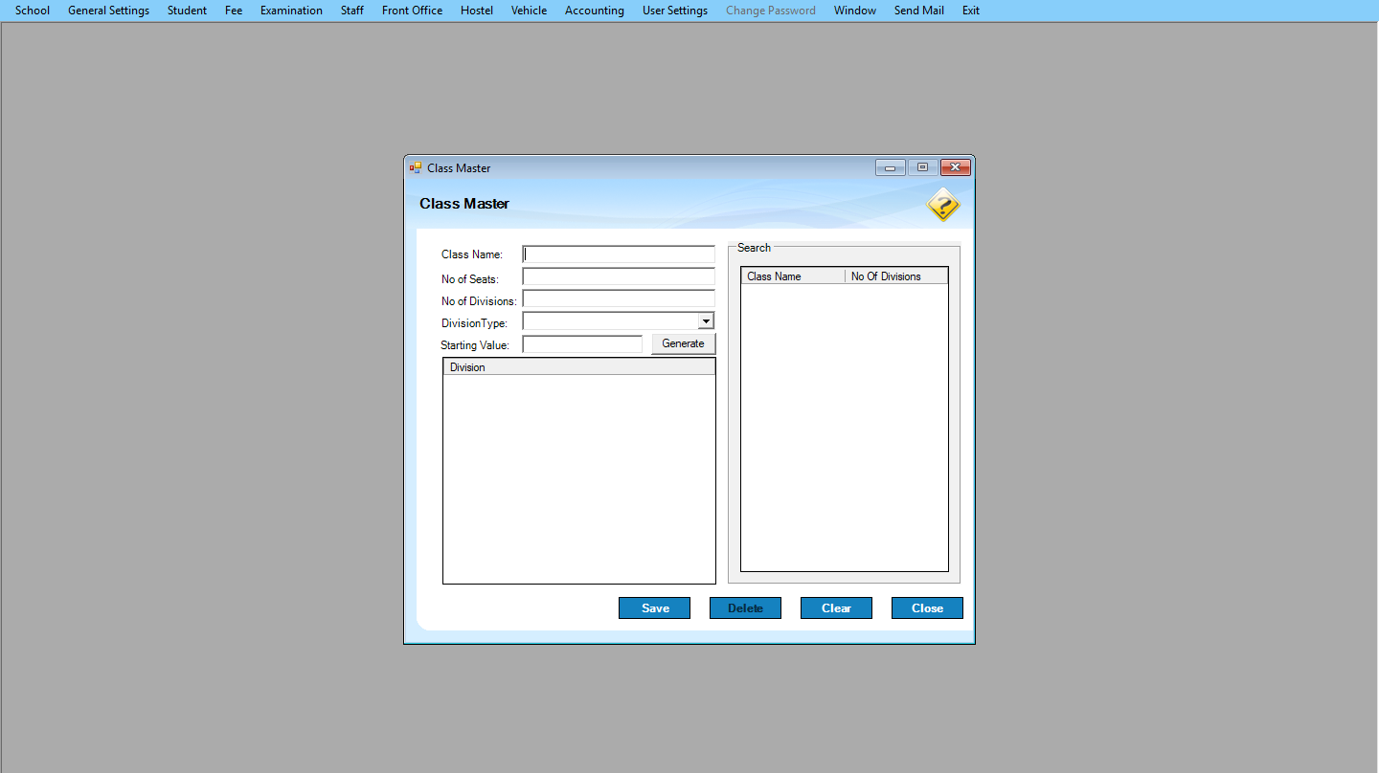Sort by Class Name column header
The image size is (1379, 773).
[x=792, y=276]
